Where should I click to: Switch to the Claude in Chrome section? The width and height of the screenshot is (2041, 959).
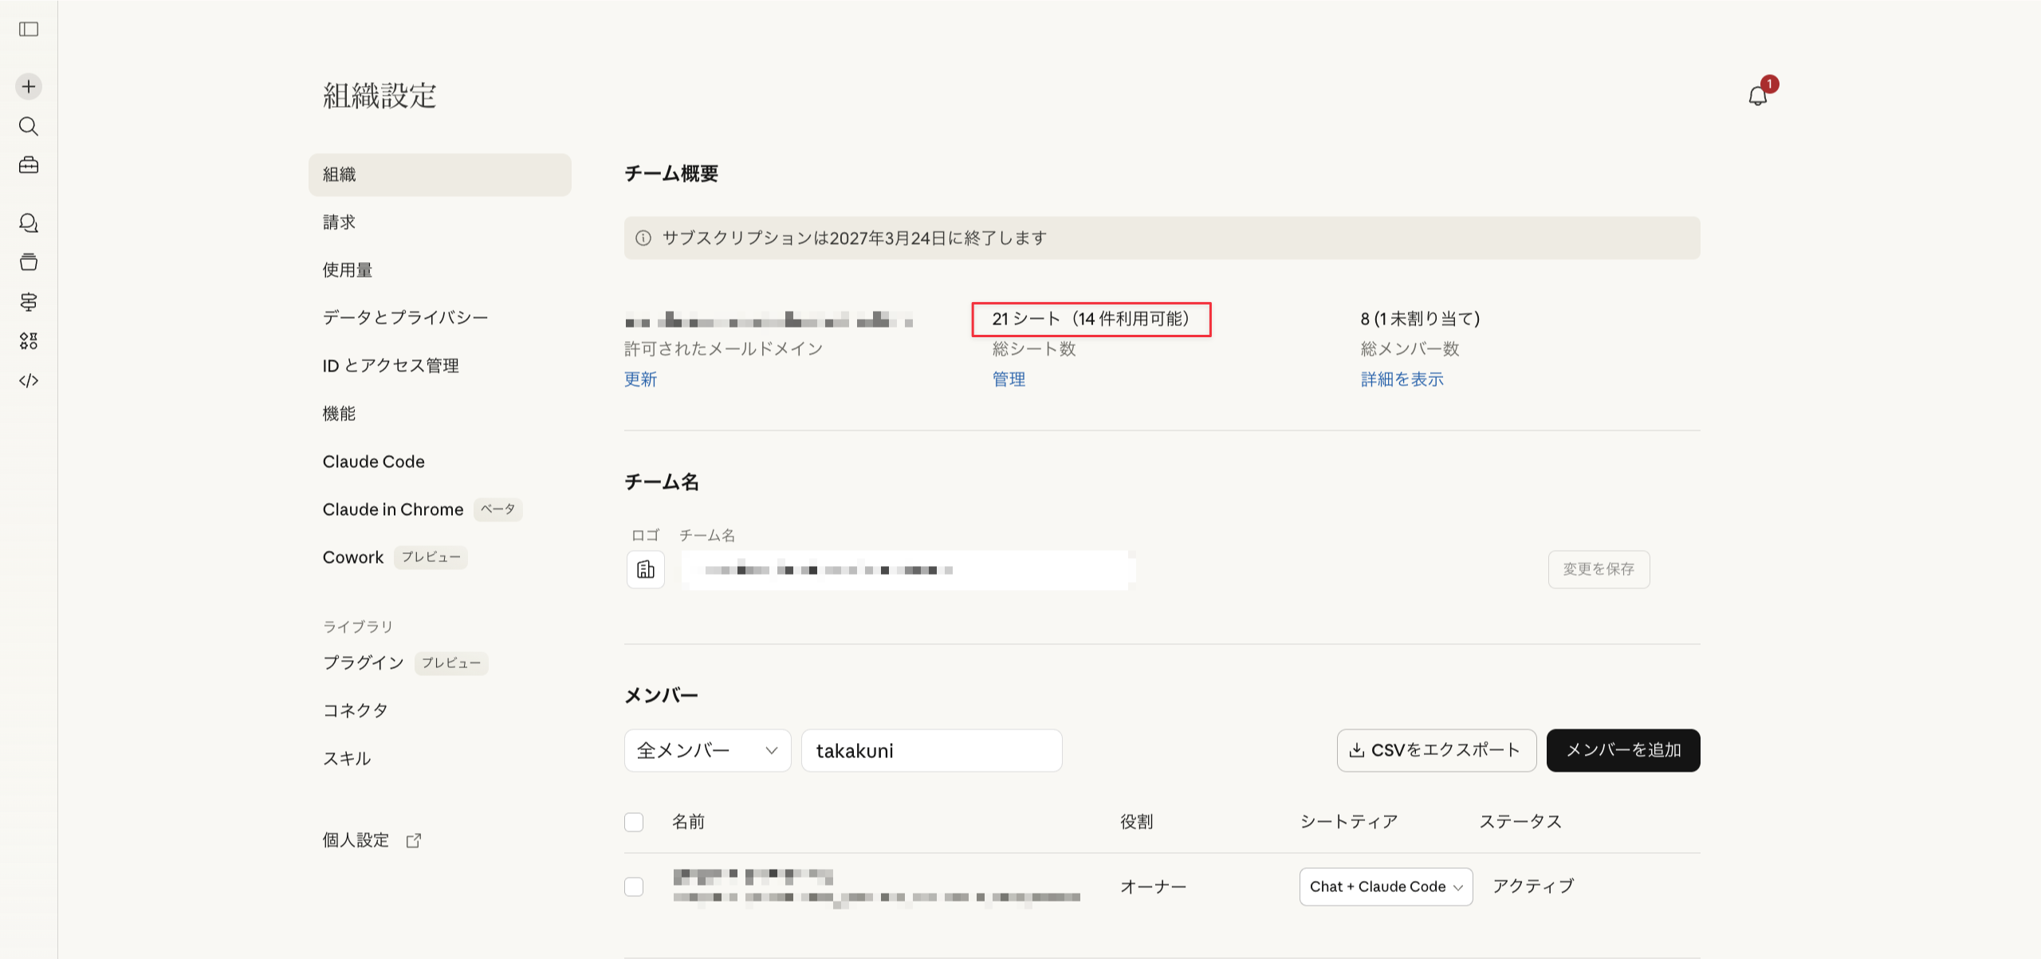pyautogui.click(x=393, y=509)
